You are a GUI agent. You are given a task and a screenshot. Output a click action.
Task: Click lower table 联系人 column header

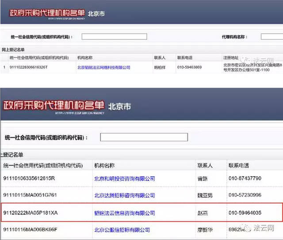tap(205, 166)
